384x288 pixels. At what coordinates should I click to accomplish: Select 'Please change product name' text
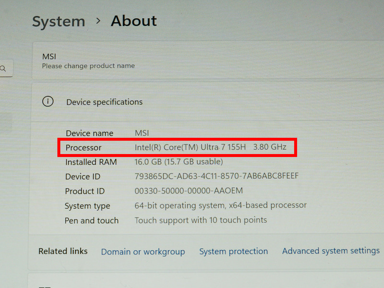click(x=88, y=66)
